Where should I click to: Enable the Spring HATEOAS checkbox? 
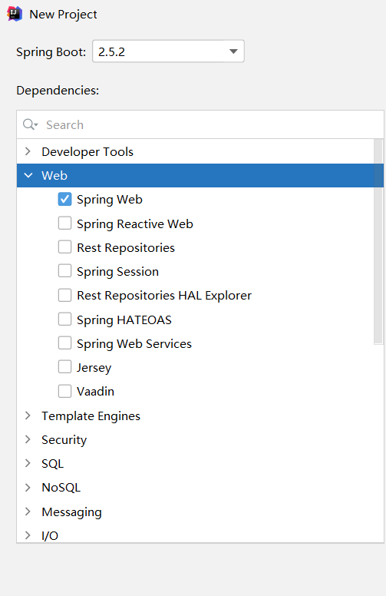click(64, 320)
